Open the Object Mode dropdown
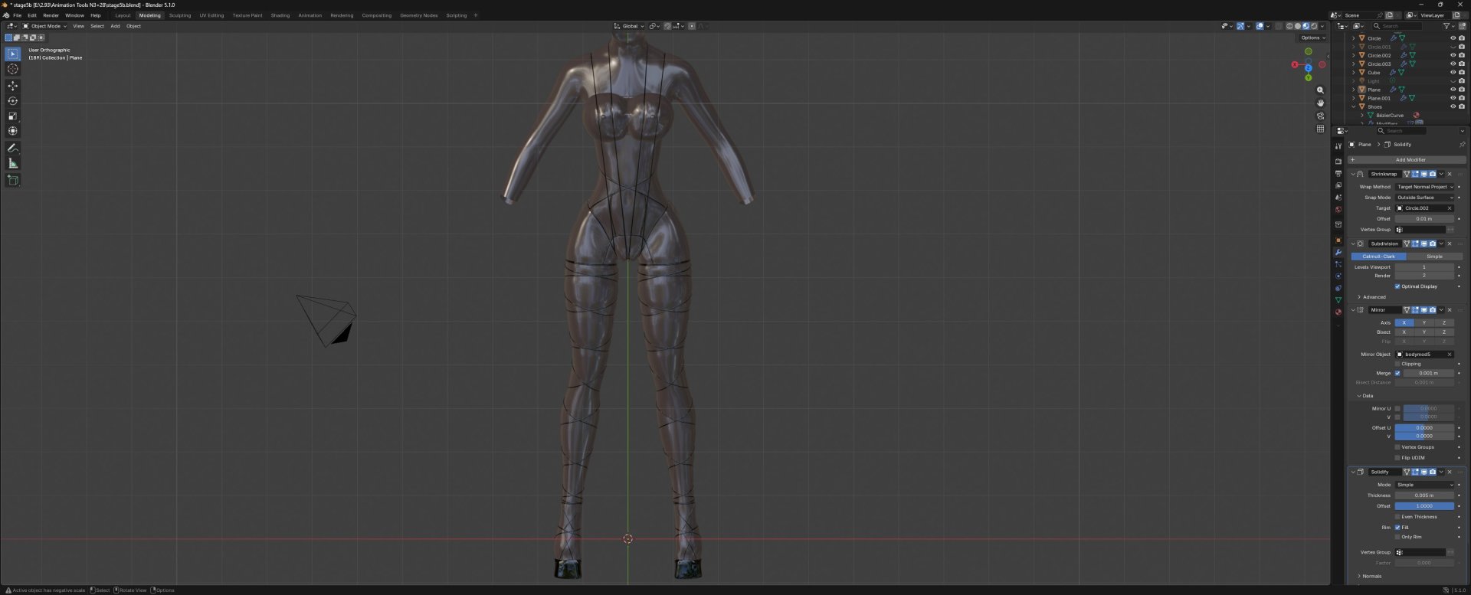The image size is (1471, 595). tap(44, 26)
